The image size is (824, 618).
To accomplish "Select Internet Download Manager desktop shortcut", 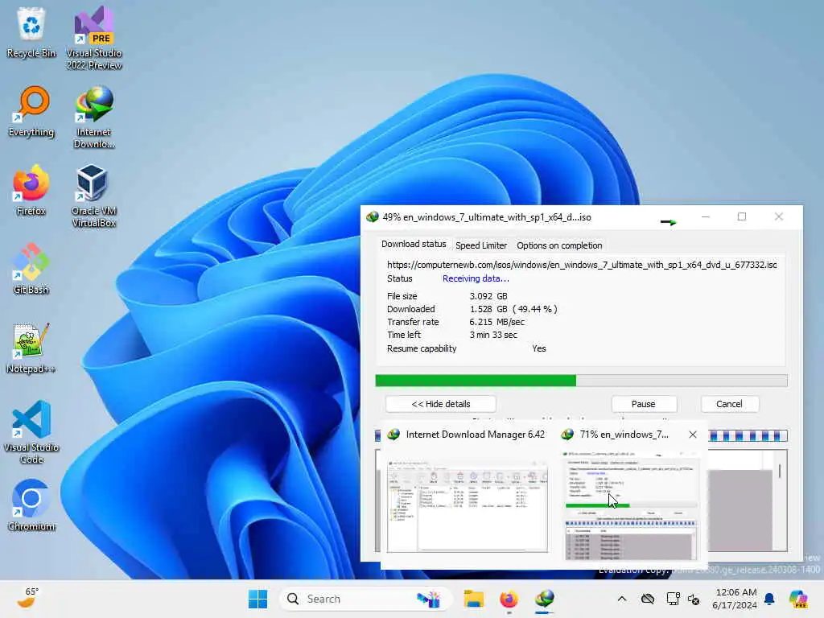I will click(94, 117).
